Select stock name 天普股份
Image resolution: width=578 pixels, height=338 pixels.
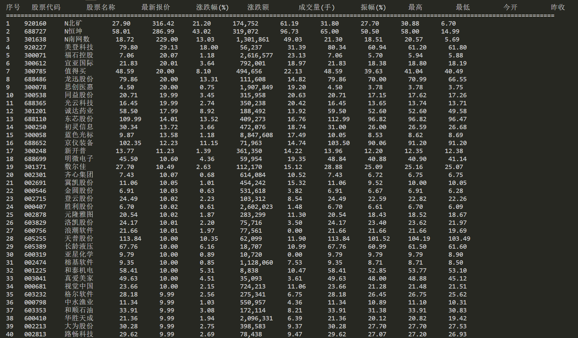click(79, 238)
